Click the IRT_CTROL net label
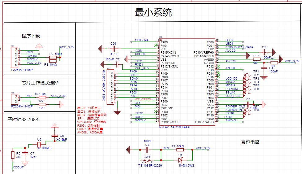This screenshot has width=302, height=174. 143,99
